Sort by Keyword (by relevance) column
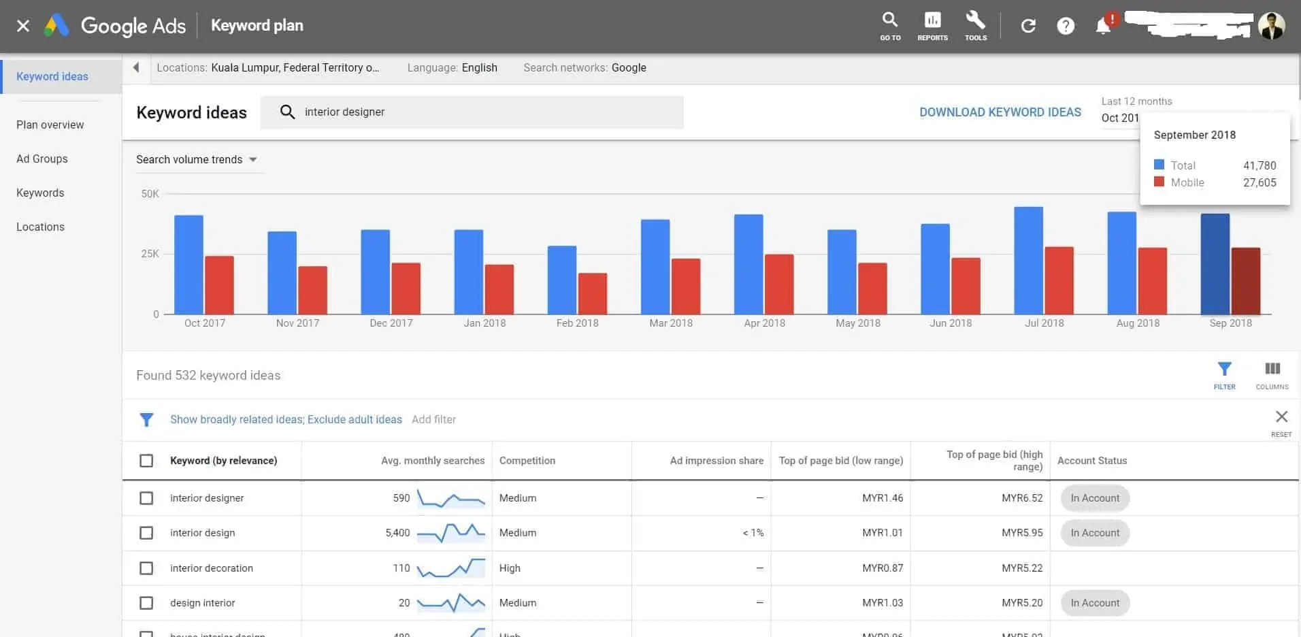The image size is (1301, 637). coord(223,461)
